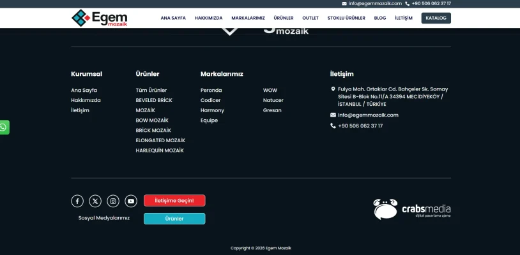Open the green WhatsApp chat button

pyautogui.click(x=4, y=127)
